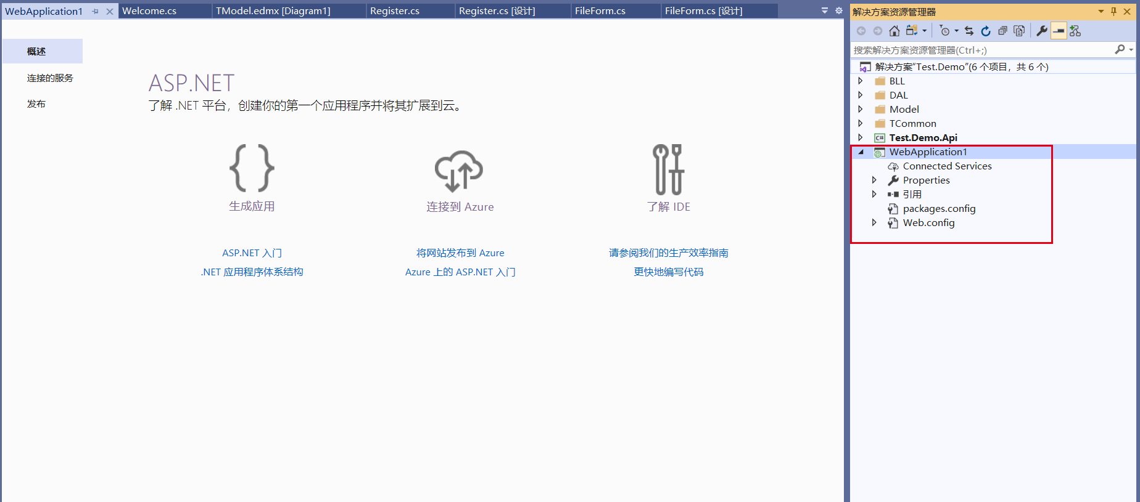The height and width of the screenshot is (502, 1140).
Task: Click the forward arrow in Solution Explorer
Action: [877, 31]
